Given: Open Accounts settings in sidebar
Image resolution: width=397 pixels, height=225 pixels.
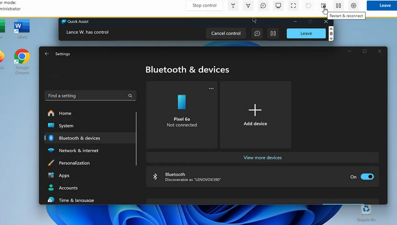Looking at the screenshot, I should (90, 188).
